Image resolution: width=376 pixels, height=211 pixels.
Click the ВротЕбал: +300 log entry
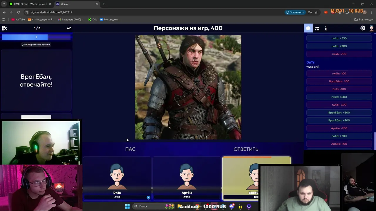point(339,113)
